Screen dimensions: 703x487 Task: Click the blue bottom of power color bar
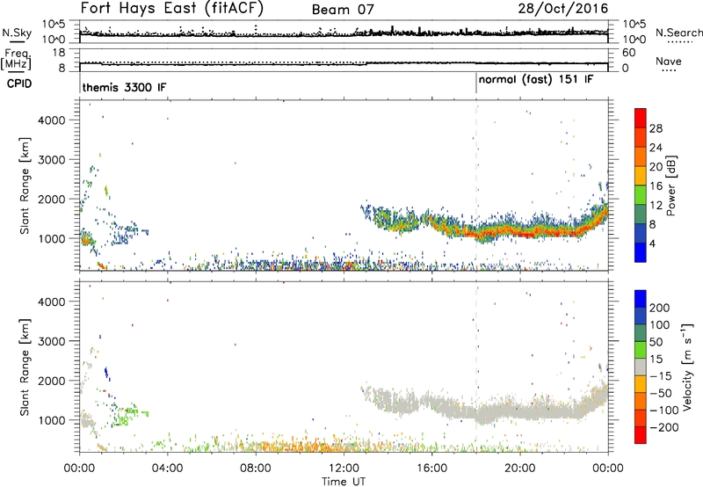pyautogui.click(x=641, y=252)
